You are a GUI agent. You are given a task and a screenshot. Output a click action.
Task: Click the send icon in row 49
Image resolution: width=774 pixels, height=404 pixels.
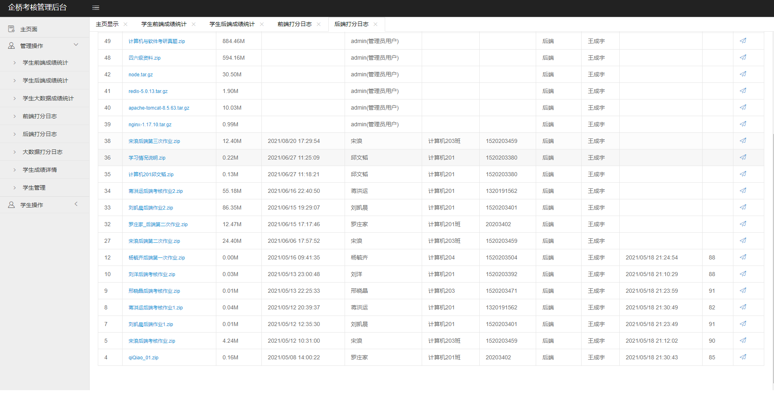tap(743, 41)
